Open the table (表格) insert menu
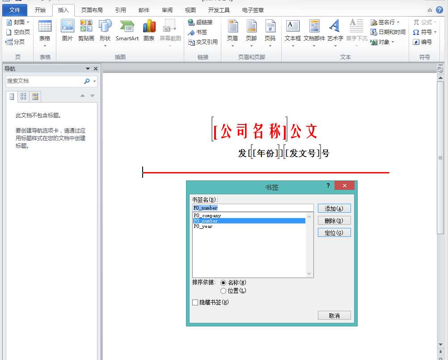The image size is (448, 360). click(45, 33)
